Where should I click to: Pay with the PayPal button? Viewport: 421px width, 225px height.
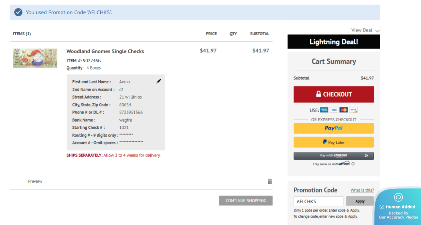(334, 128)
